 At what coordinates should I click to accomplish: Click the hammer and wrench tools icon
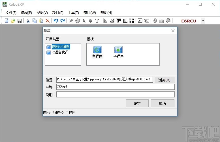pyautogui.click(x=71, y=21)
